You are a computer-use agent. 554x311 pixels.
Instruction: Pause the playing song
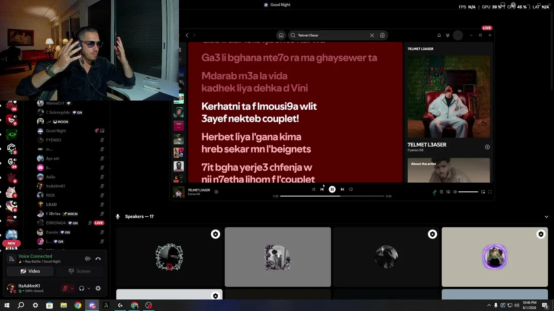[332, 189]
